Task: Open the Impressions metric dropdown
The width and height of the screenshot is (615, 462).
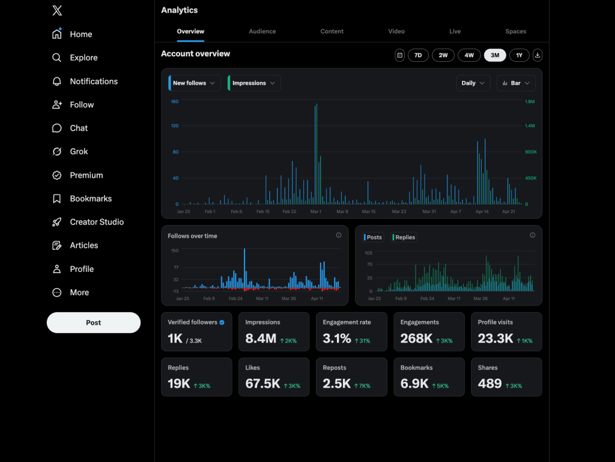Action: coord(254,83)
